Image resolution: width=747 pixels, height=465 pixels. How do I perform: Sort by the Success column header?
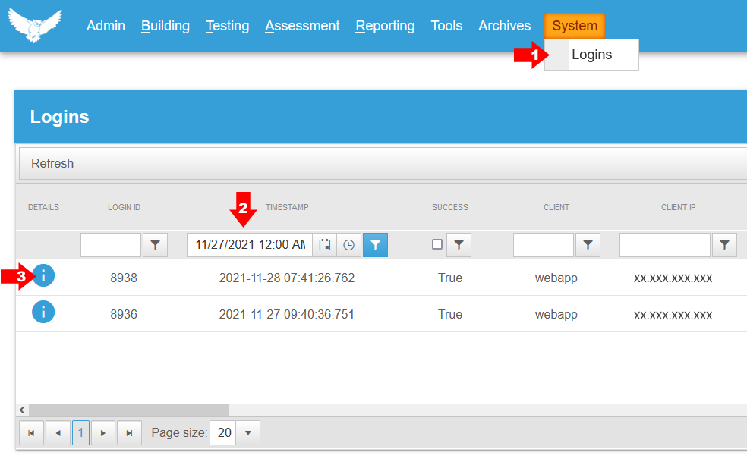(450, 207)
